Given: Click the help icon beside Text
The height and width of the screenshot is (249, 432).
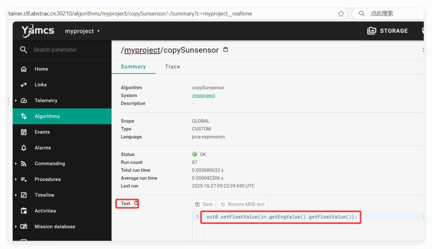Looking at the screenshot, I should [136, 203].
